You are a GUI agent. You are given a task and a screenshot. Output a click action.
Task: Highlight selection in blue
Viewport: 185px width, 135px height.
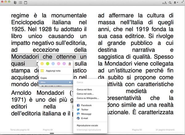click(x=53, y=64)
